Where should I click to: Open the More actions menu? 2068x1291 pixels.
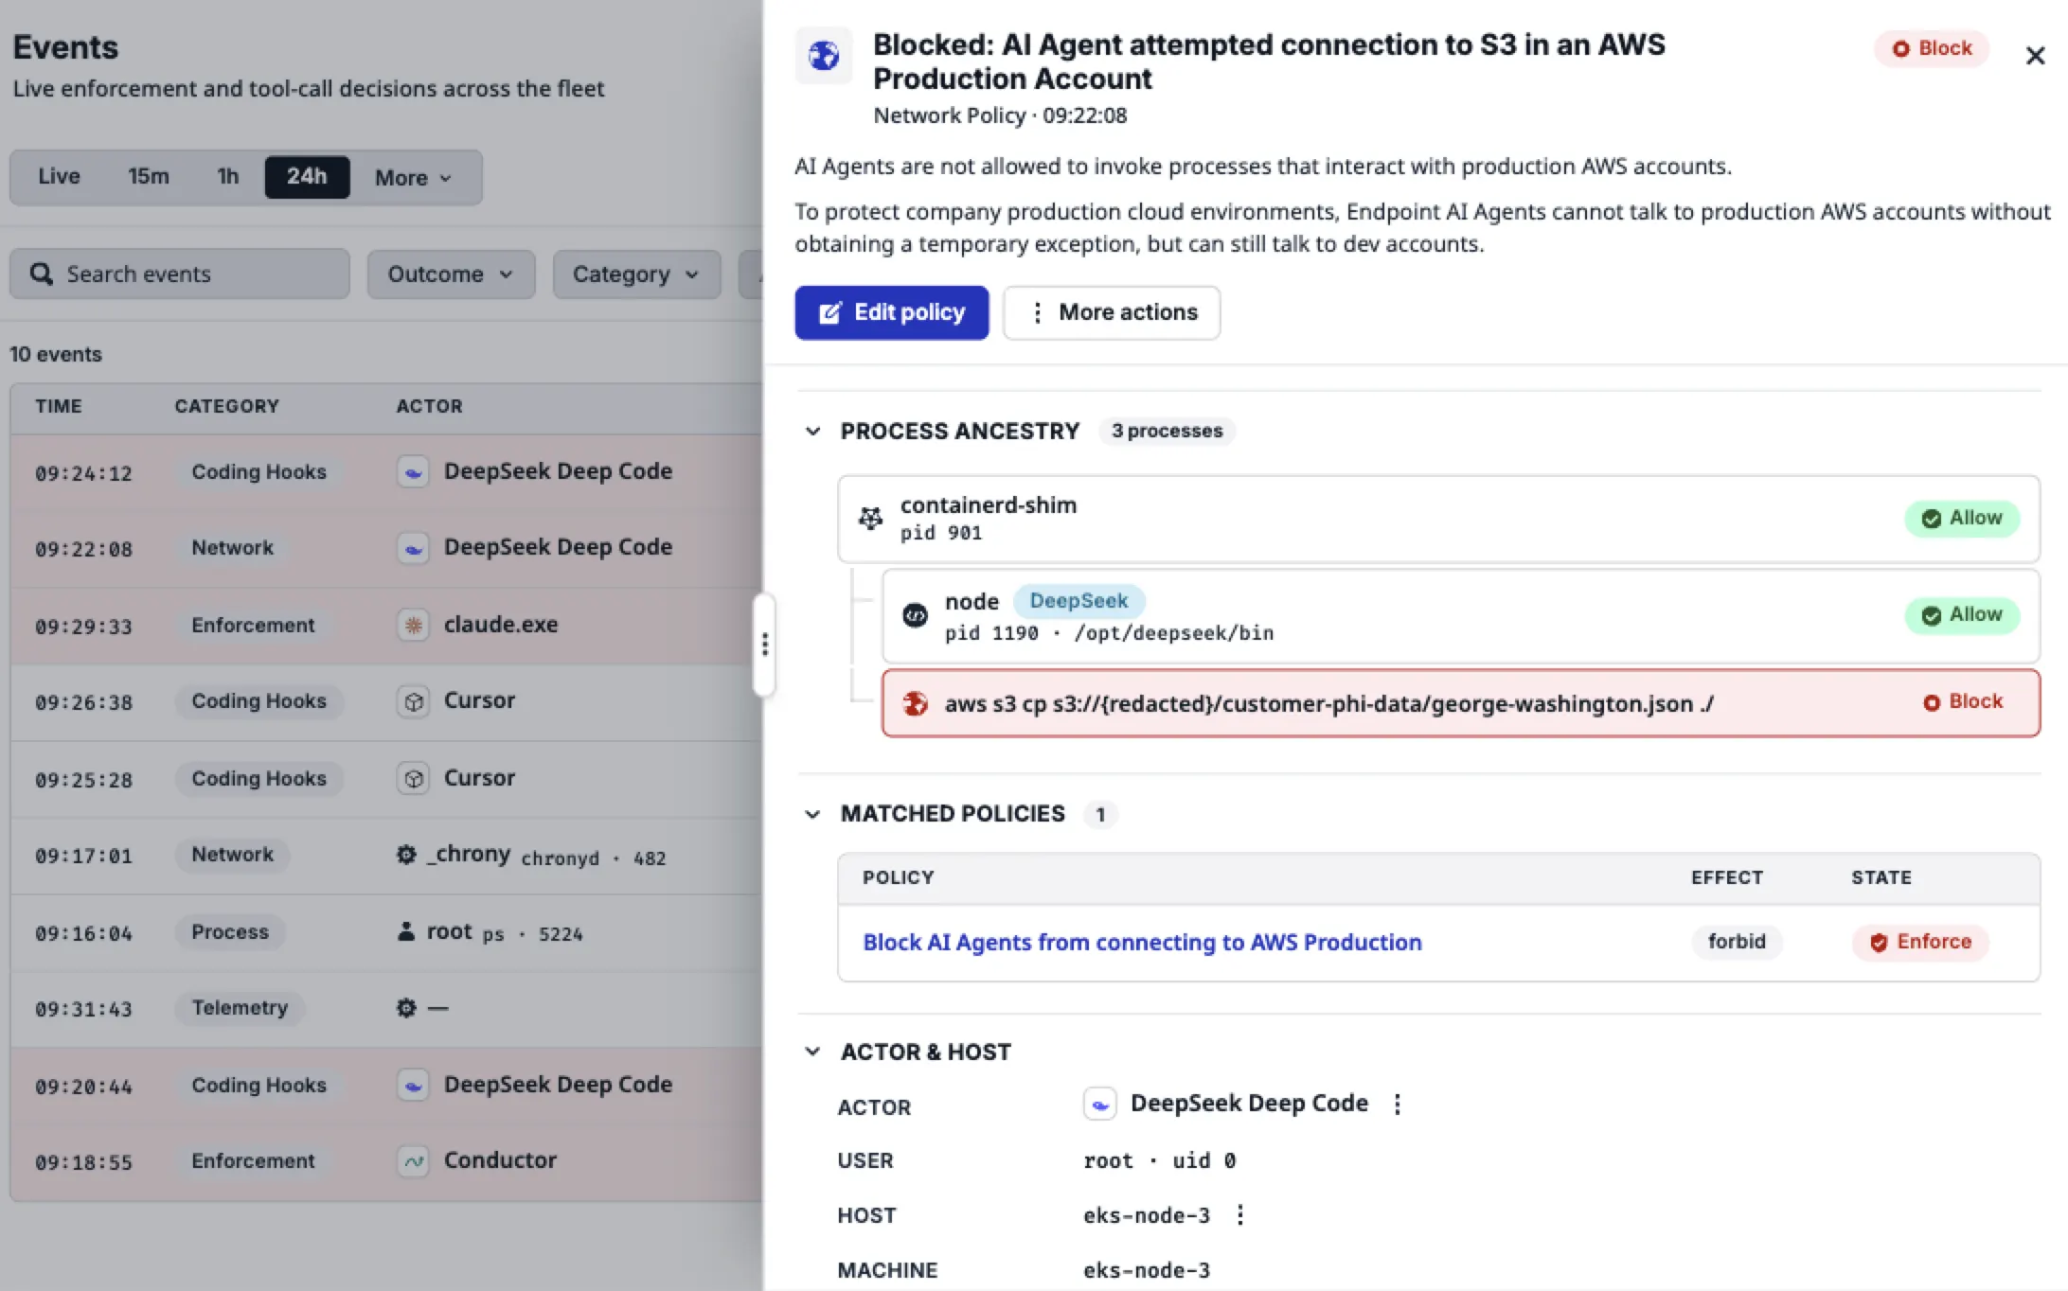tap(1112, 312)
